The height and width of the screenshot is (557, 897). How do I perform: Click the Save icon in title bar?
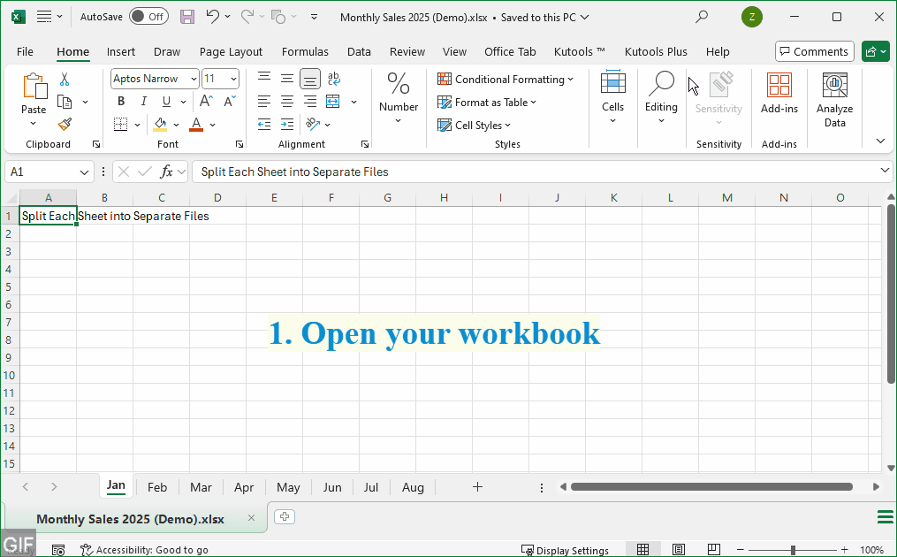pos(187,17)
